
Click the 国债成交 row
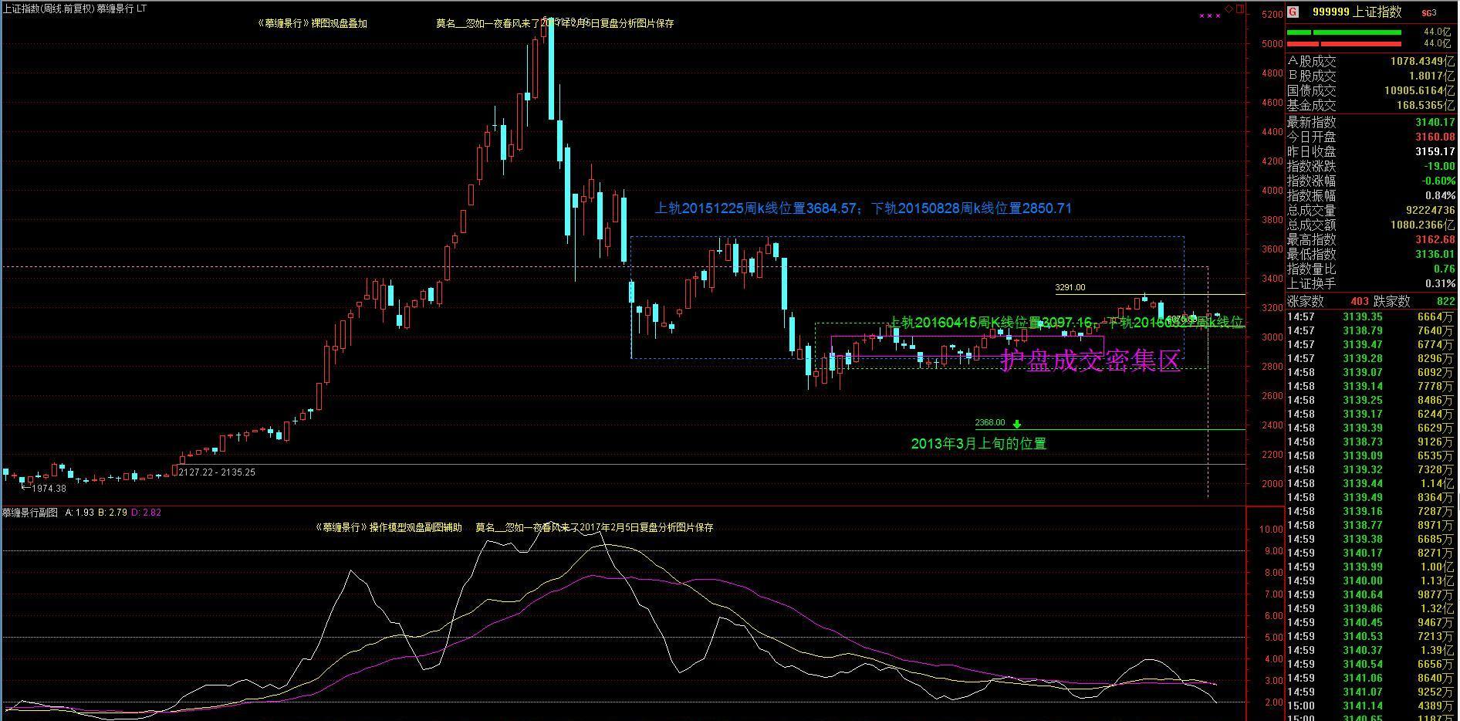tap(1371, 90)
